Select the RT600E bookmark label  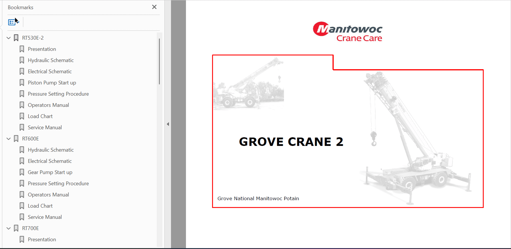[x=30, y=139]
